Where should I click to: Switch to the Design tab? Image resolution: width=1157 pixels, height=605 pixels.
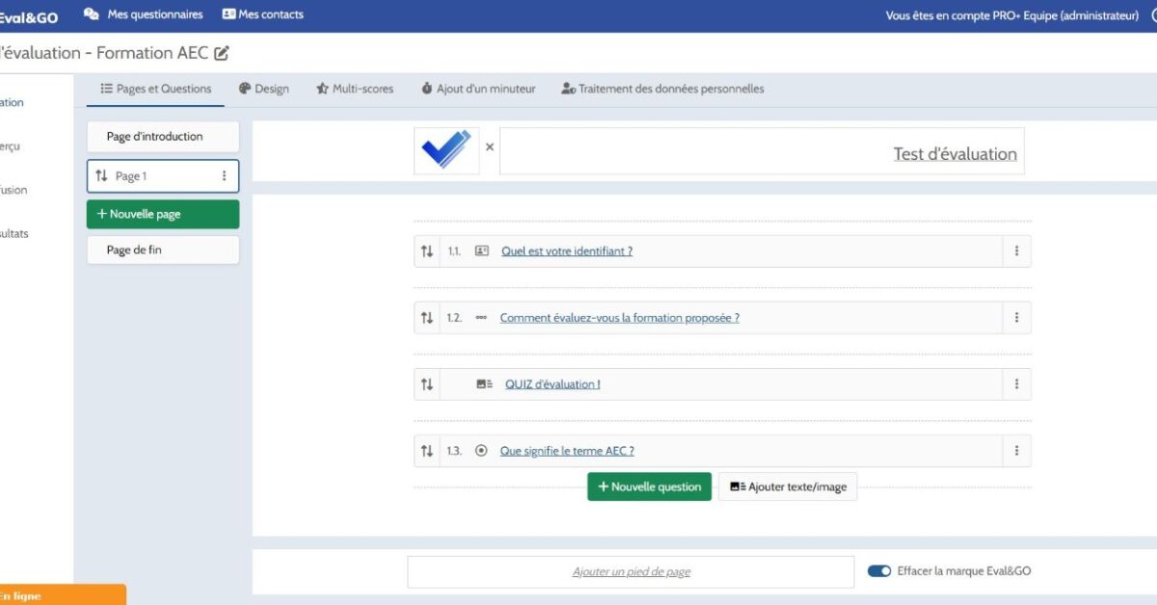[265, 88]
